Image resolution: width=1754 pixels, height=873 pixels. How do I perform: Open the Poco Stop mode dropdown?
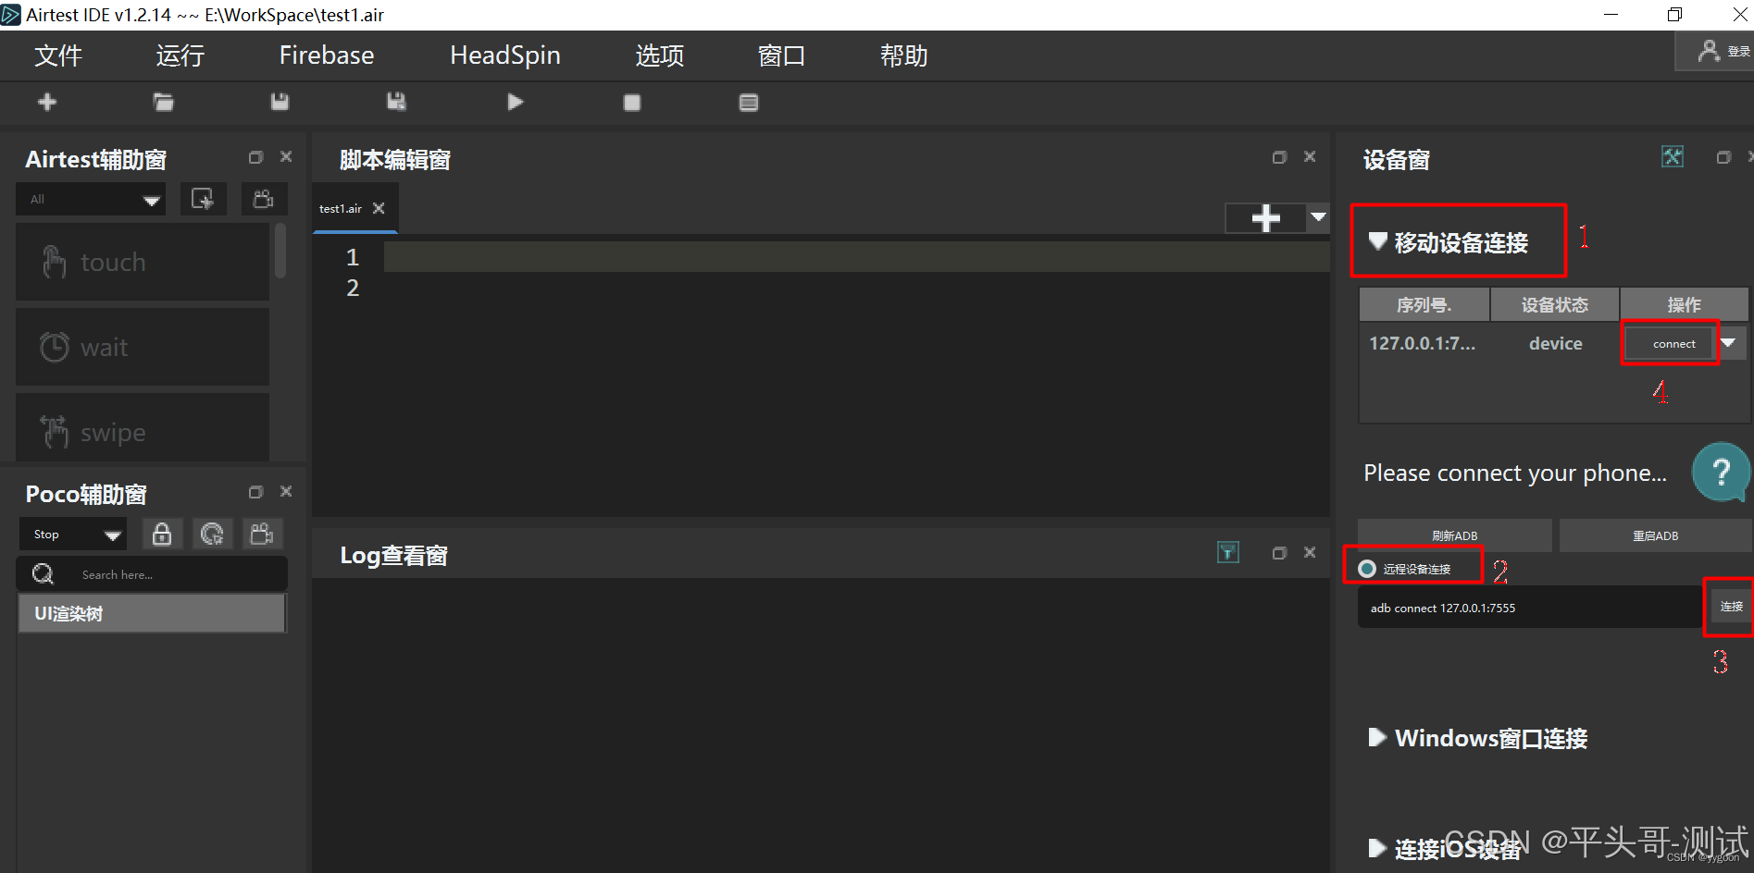pyautogui.click(x=72, y=534)
